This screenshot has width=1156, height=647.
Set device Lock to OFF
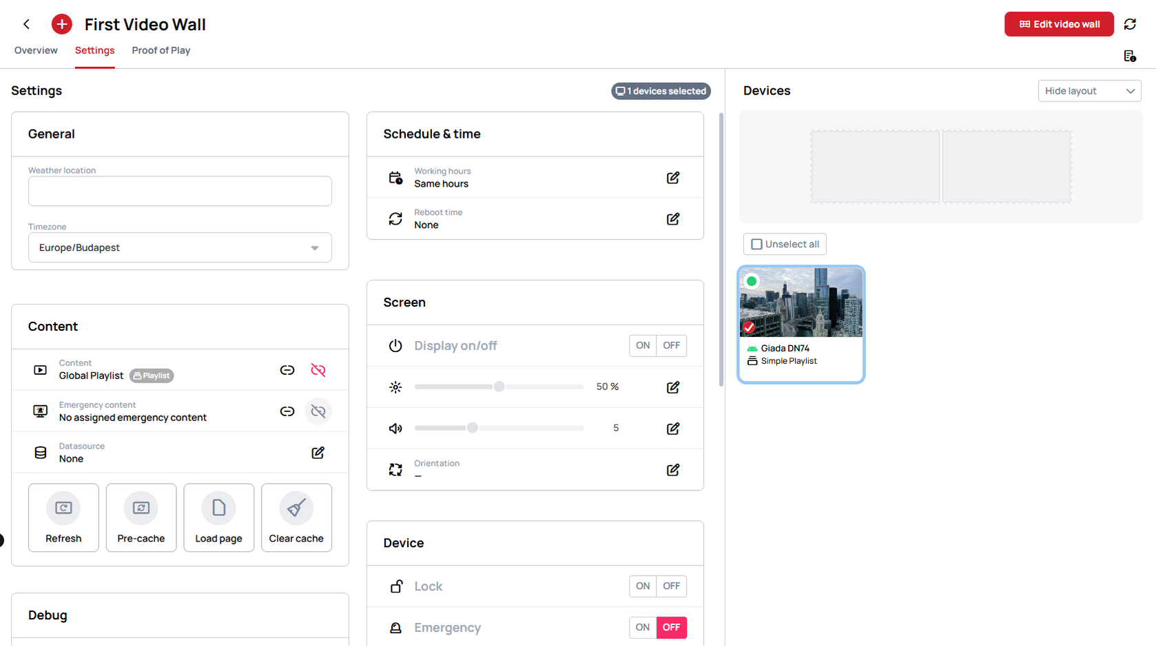pos(672,586)
